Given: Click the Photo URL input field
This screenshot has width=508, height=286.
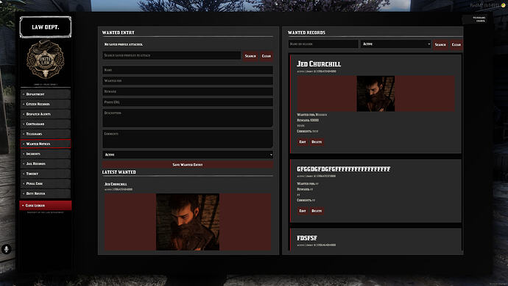Looking at the screenshot, I should click(x=188, y=102).
